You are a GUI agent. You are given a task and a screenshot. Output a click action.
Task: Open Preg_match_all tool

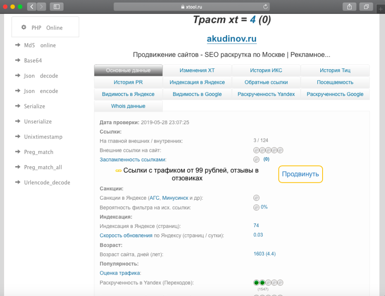(43, 167)
